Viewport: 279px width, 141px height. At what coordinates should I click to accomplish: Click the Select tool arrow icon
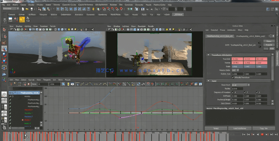[x=4, y=30]
